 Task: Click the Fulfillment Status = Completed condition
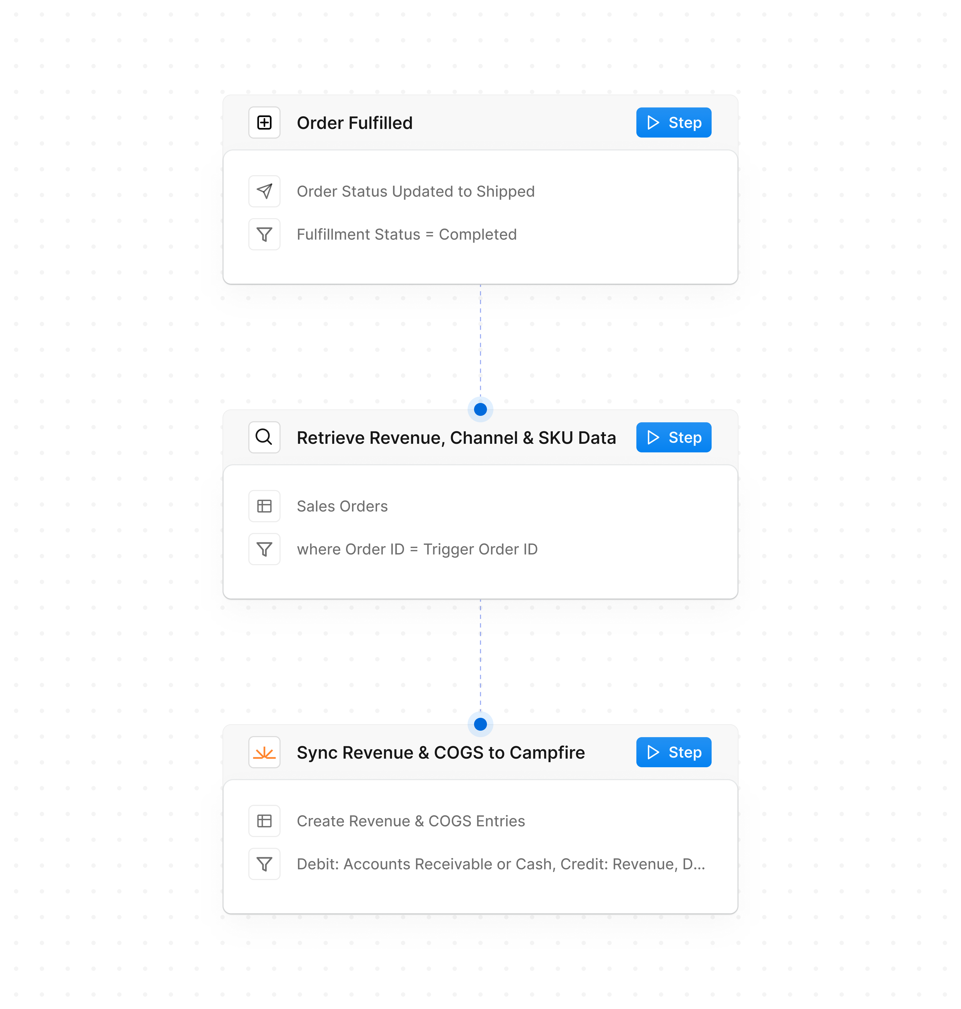click(x=406, y=234)
